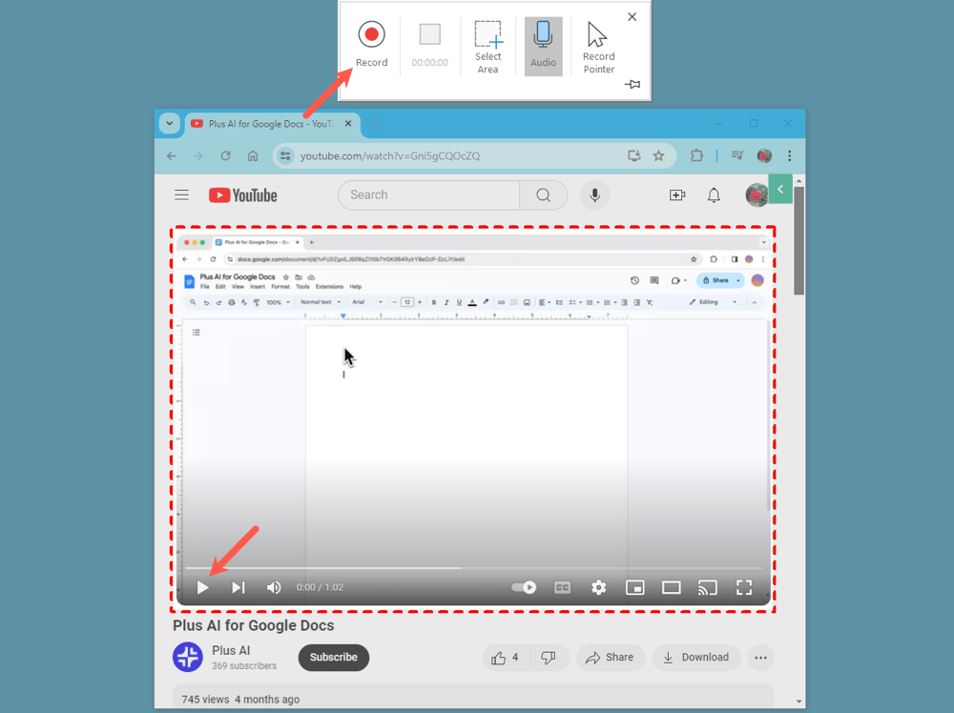
Task: Open the media controls icon in Chrome
Action: (x=737, y=156)
